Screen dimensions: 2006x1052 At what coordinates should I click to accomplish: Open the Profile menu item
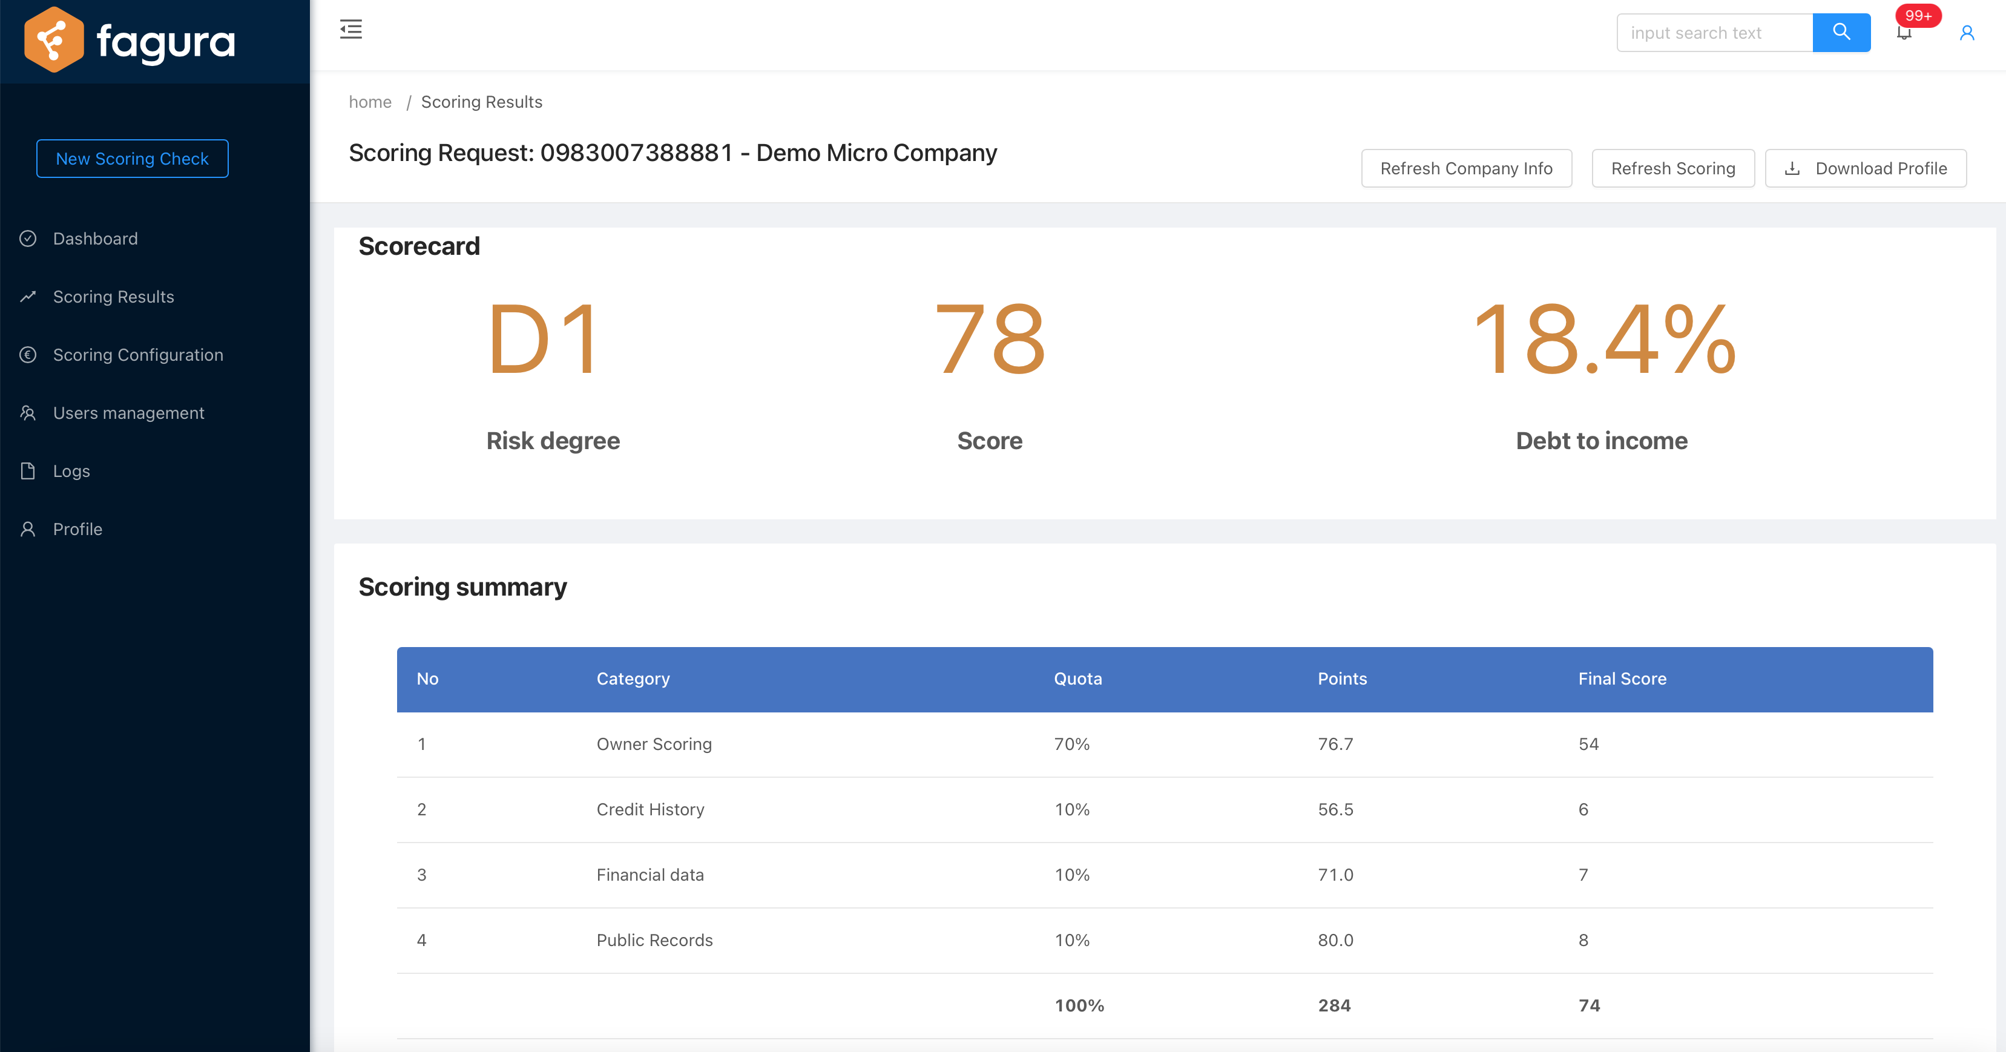[77, 530]
